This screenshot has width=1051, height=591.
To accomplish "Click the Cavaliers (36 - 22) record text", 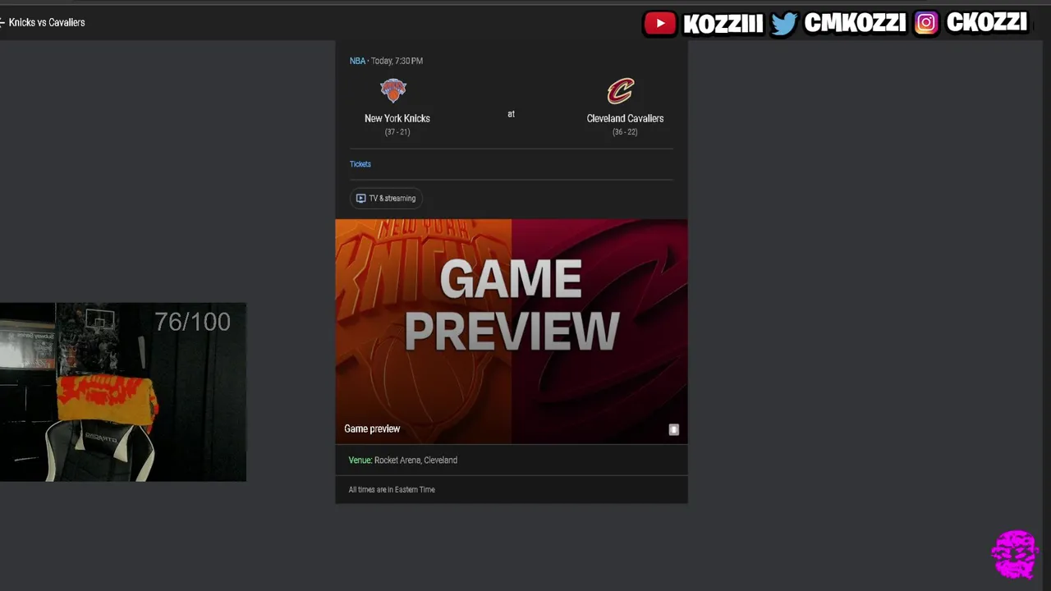I will point(625,132).
